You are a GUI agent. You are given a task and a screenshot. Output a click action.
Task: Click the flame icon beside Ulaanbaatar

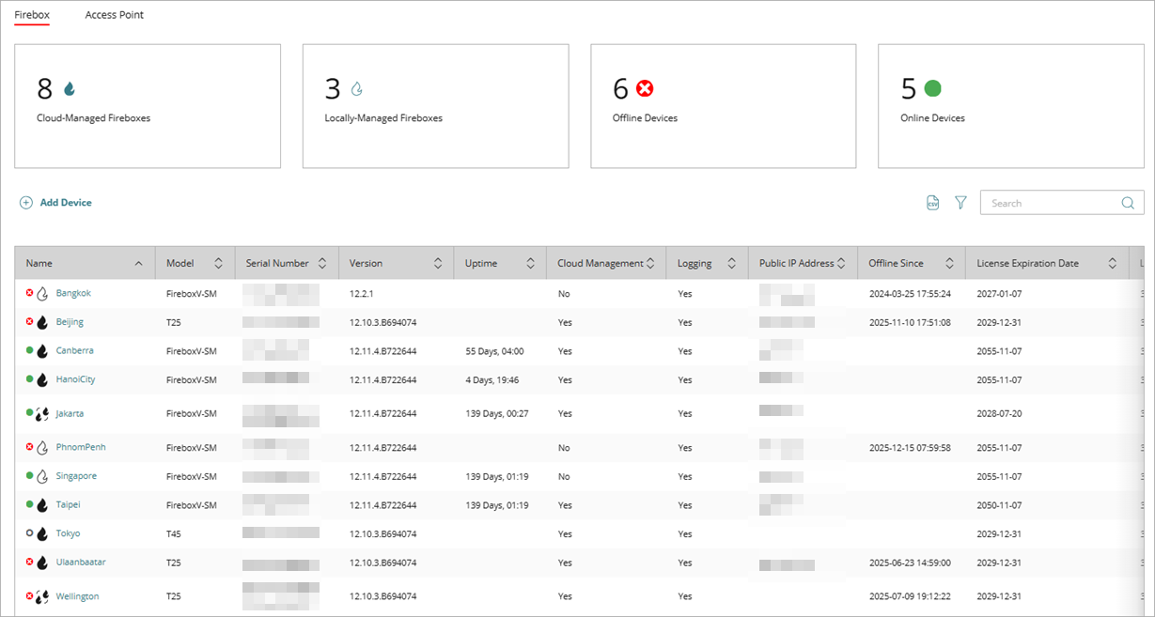coord(42,563)
